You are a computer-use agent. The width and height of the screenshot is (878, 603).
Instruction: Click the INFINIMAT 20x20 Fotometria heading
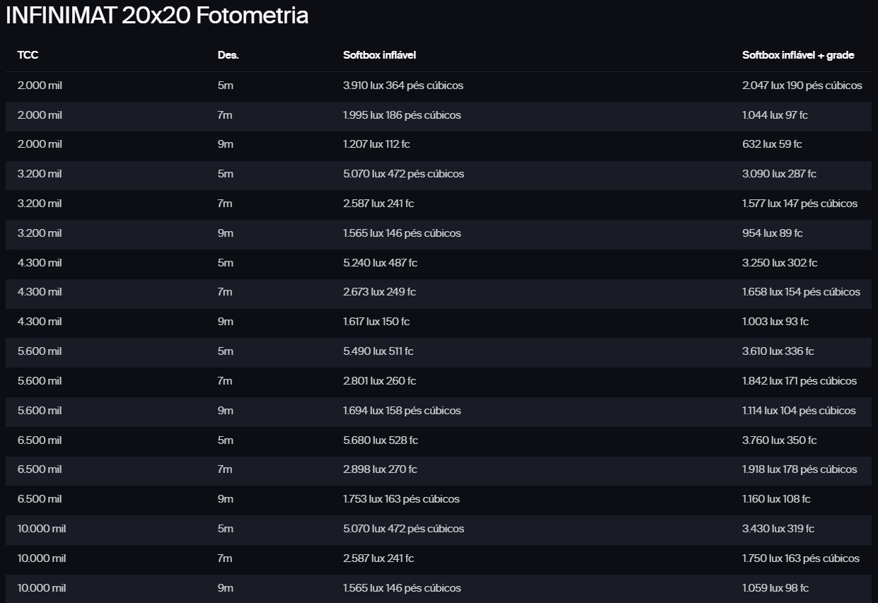(156, 16)
